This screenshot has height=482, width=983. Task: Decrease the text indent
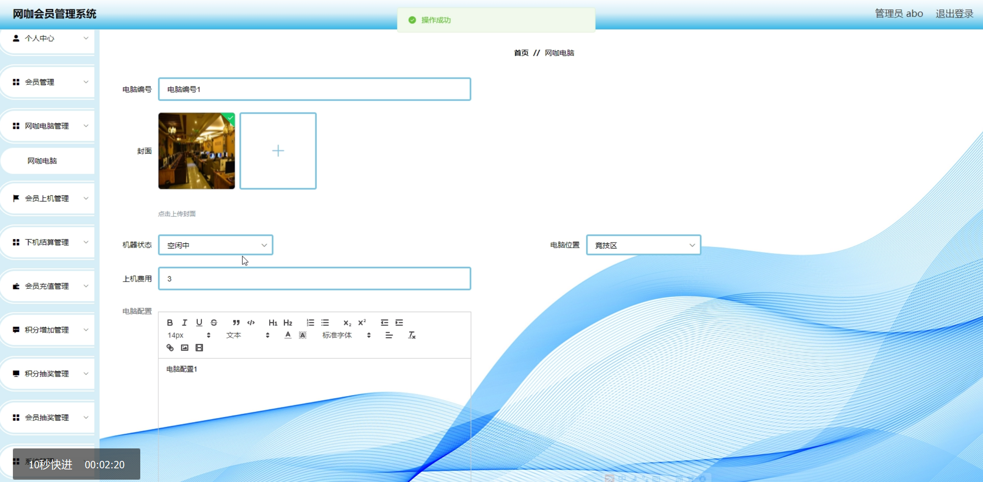click(x=384, y=323)
